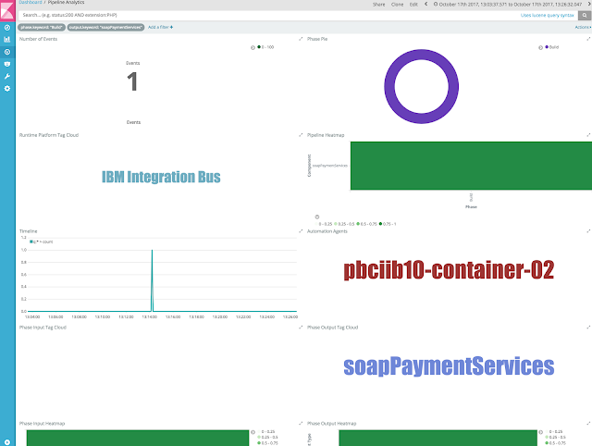The height and width of the screenshot is (446, 592).
Task: Expand the Timeline panel
Action: coord(301,231)
